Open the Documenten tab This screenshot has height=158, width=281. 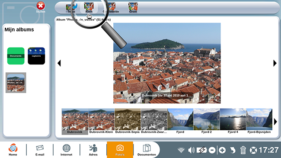coord(147,150)
